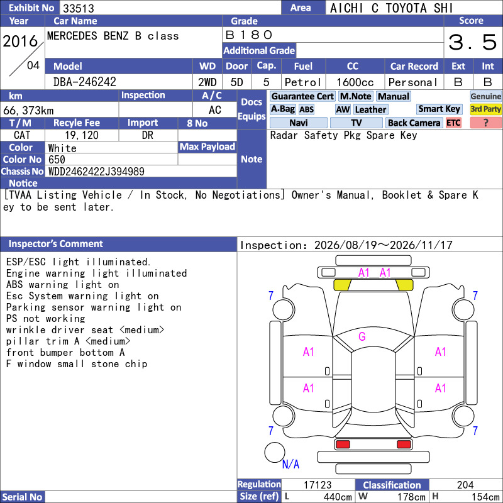The height and width of the screenshot is (503, 503).
Task: Click the note Radar Safety Pkg Spare Key
Action: click(x=343, y=135)
